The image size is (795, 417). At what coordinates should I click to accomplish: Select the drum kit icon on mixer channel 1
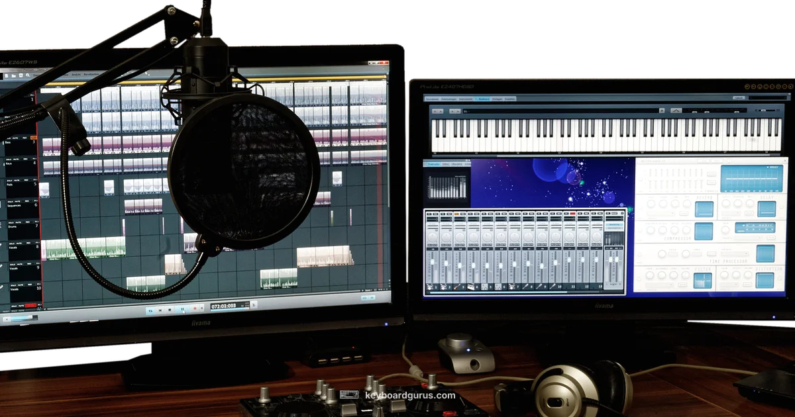coord(431,286)
